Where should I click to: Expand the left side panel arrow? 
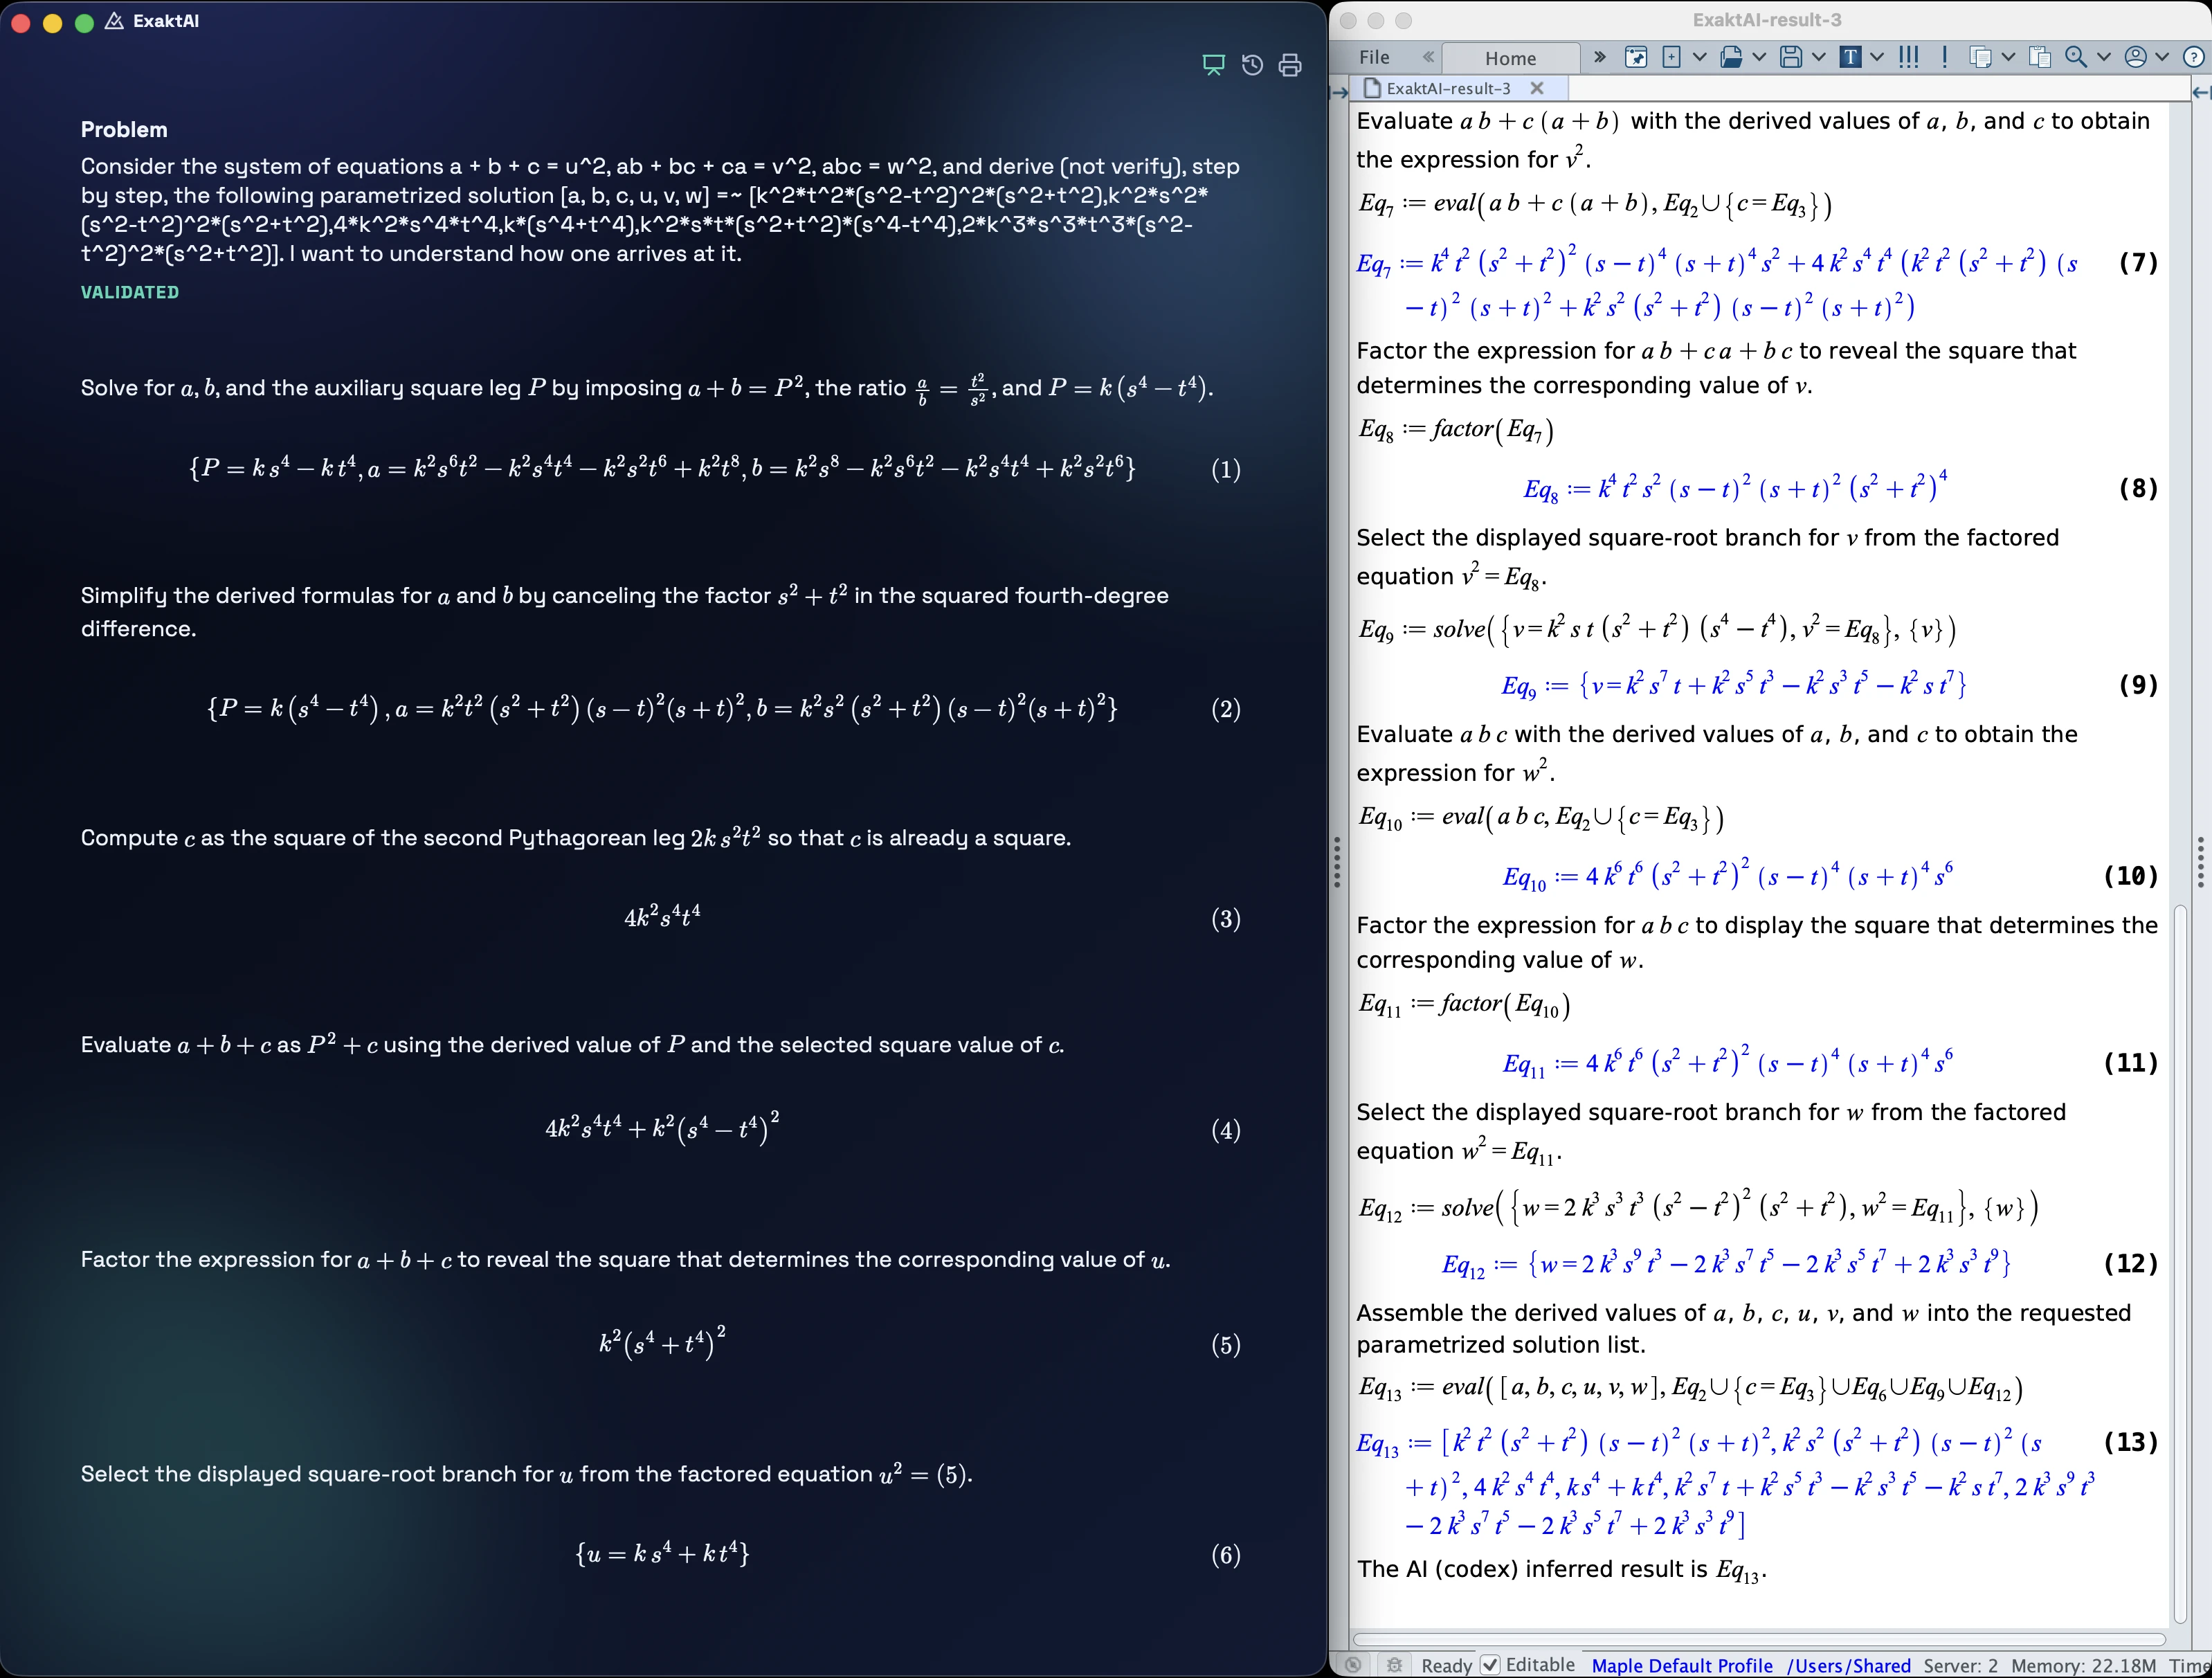click(x=1340, y=93)
